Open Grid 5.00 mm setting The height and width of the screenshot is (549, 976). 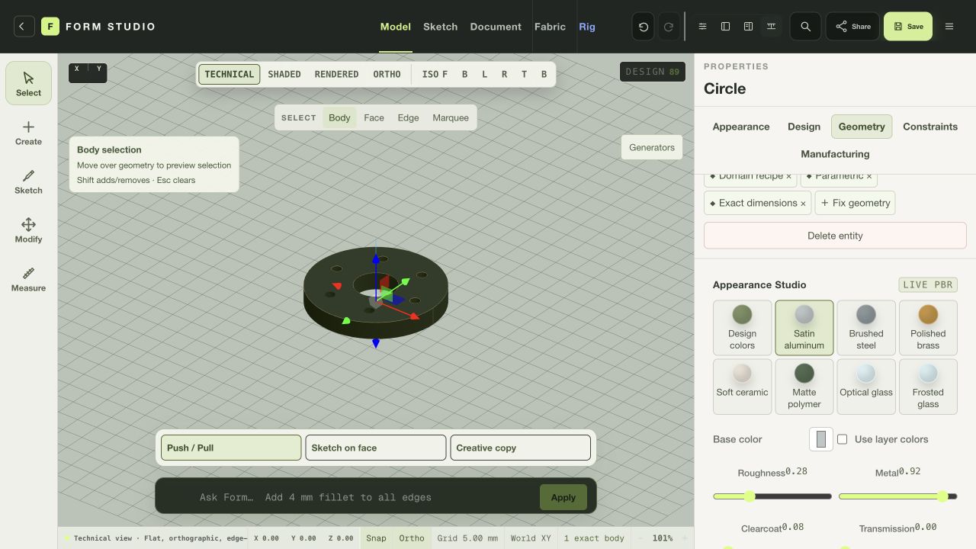tap(467, 538)
